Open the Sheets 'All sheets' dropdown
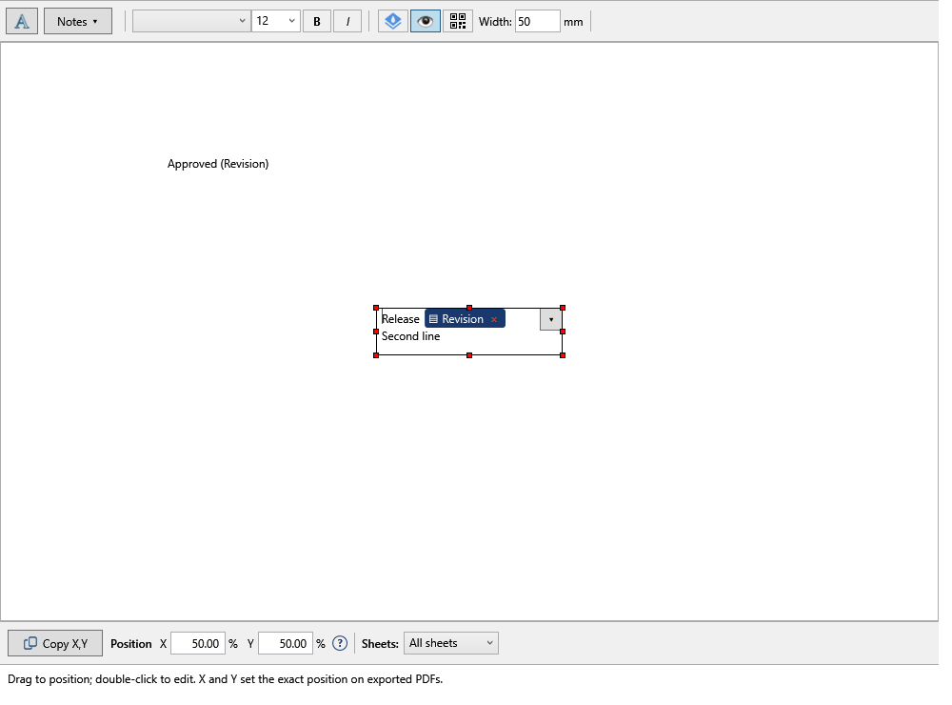The image size is (952, 705). pos(450,643)
